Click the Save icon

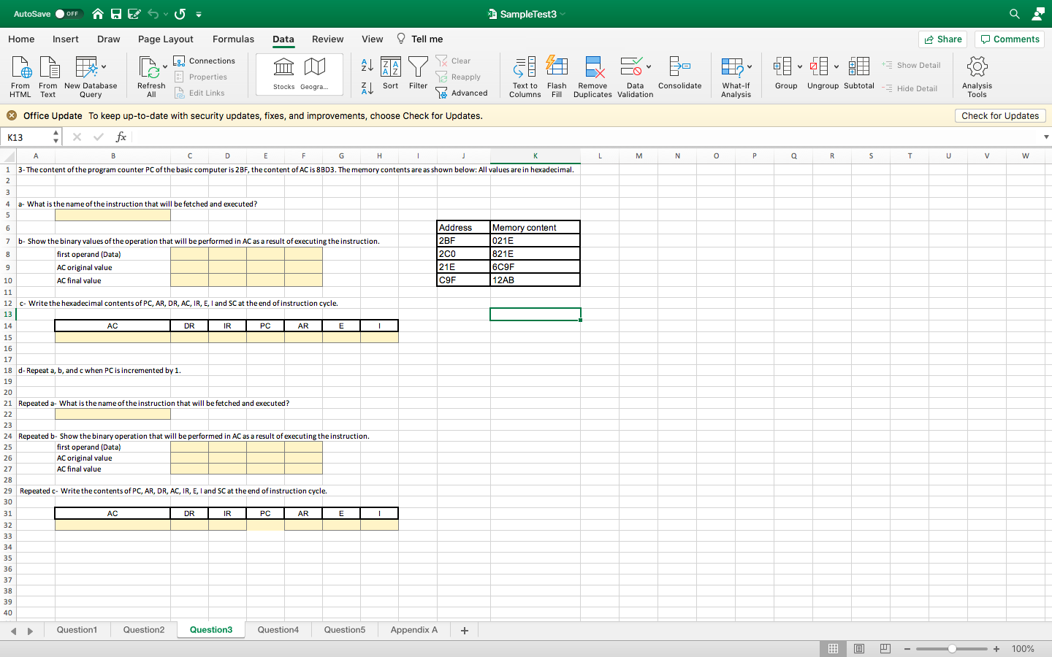click(x=116, y=14)
